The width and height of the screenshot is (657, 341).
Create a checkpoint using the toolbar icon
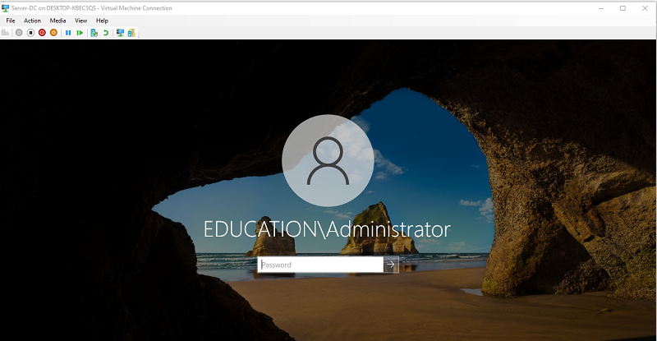tap(94, 33)
